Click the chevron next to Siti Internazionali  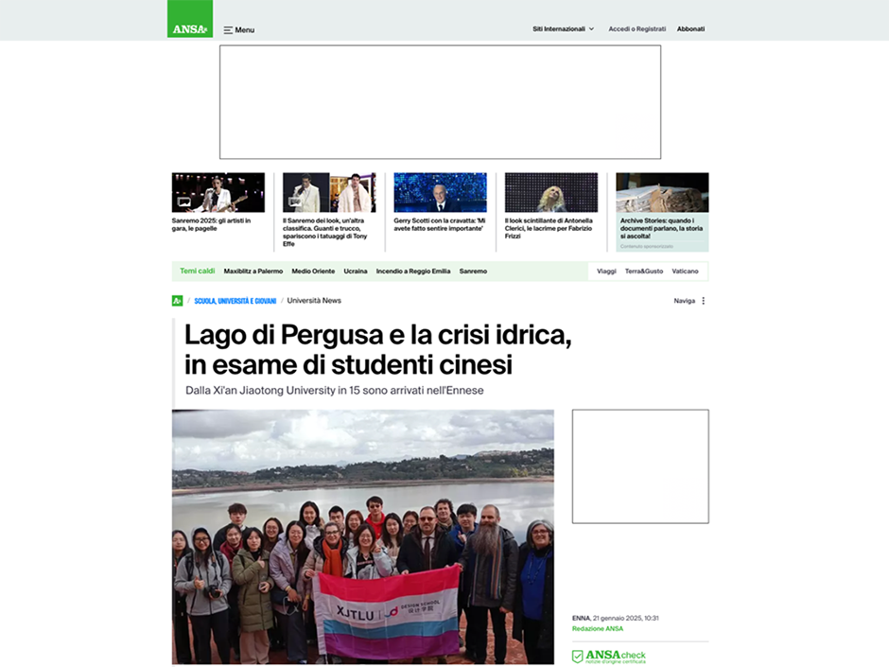pos(591,29)
